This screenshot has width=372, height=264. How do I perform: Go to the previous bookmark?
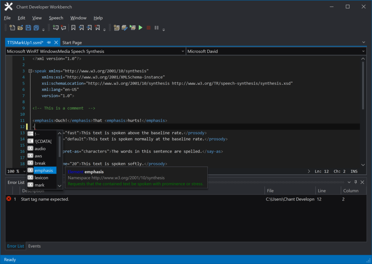tap(81, 28)
